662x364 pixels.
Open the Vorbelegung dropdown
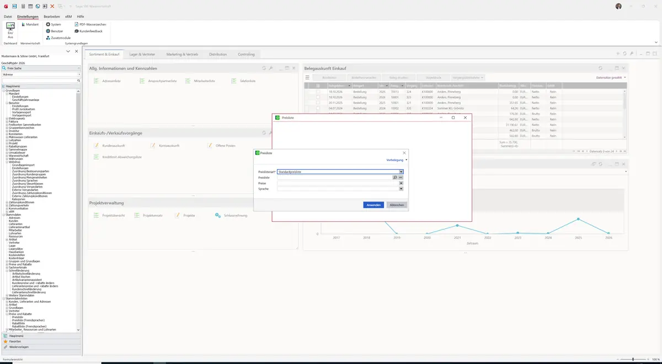[x=397, y=160]
